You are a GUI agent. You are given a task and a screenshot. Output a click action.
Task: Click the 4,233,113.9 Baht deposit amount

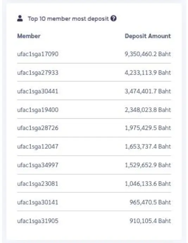[148, 73]
